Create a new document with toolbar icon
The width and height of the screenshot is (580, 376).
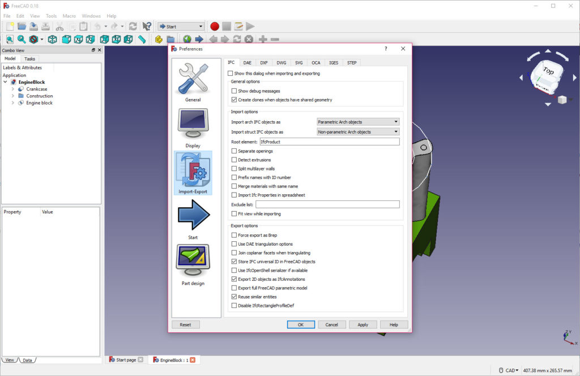click(10, 26)
